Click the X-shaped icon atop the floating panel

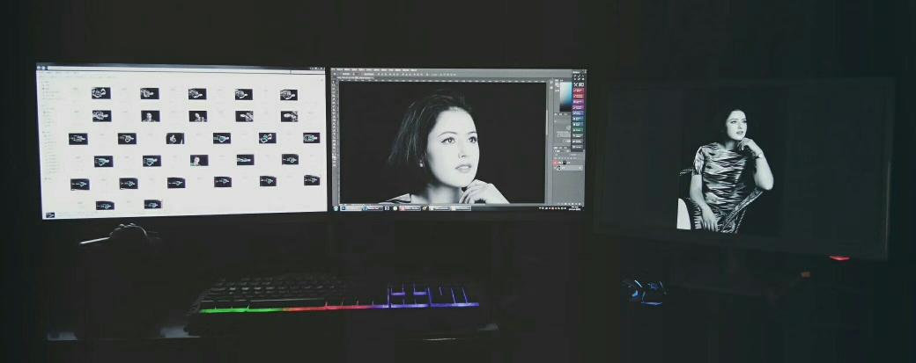click(x=575, y=84)
